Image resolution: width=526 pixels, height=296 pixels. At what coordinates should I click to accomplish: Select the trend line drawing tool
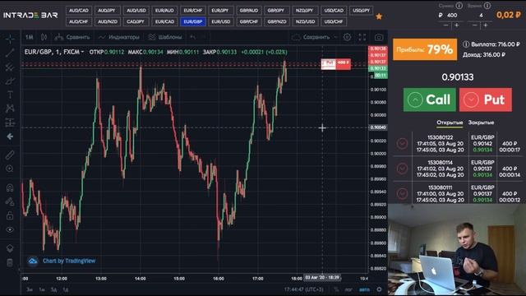10,53
